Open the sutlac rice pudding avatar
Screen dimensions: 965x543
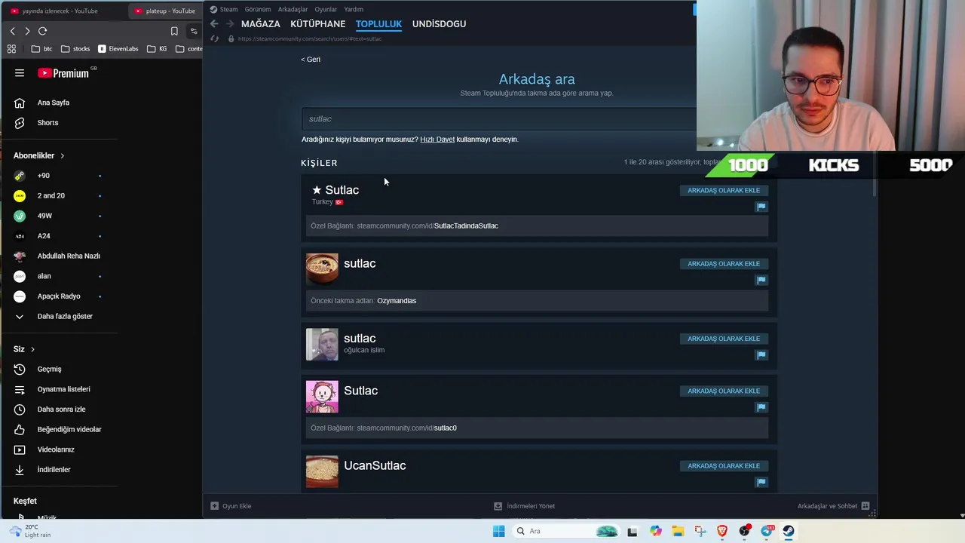[322, 268]
